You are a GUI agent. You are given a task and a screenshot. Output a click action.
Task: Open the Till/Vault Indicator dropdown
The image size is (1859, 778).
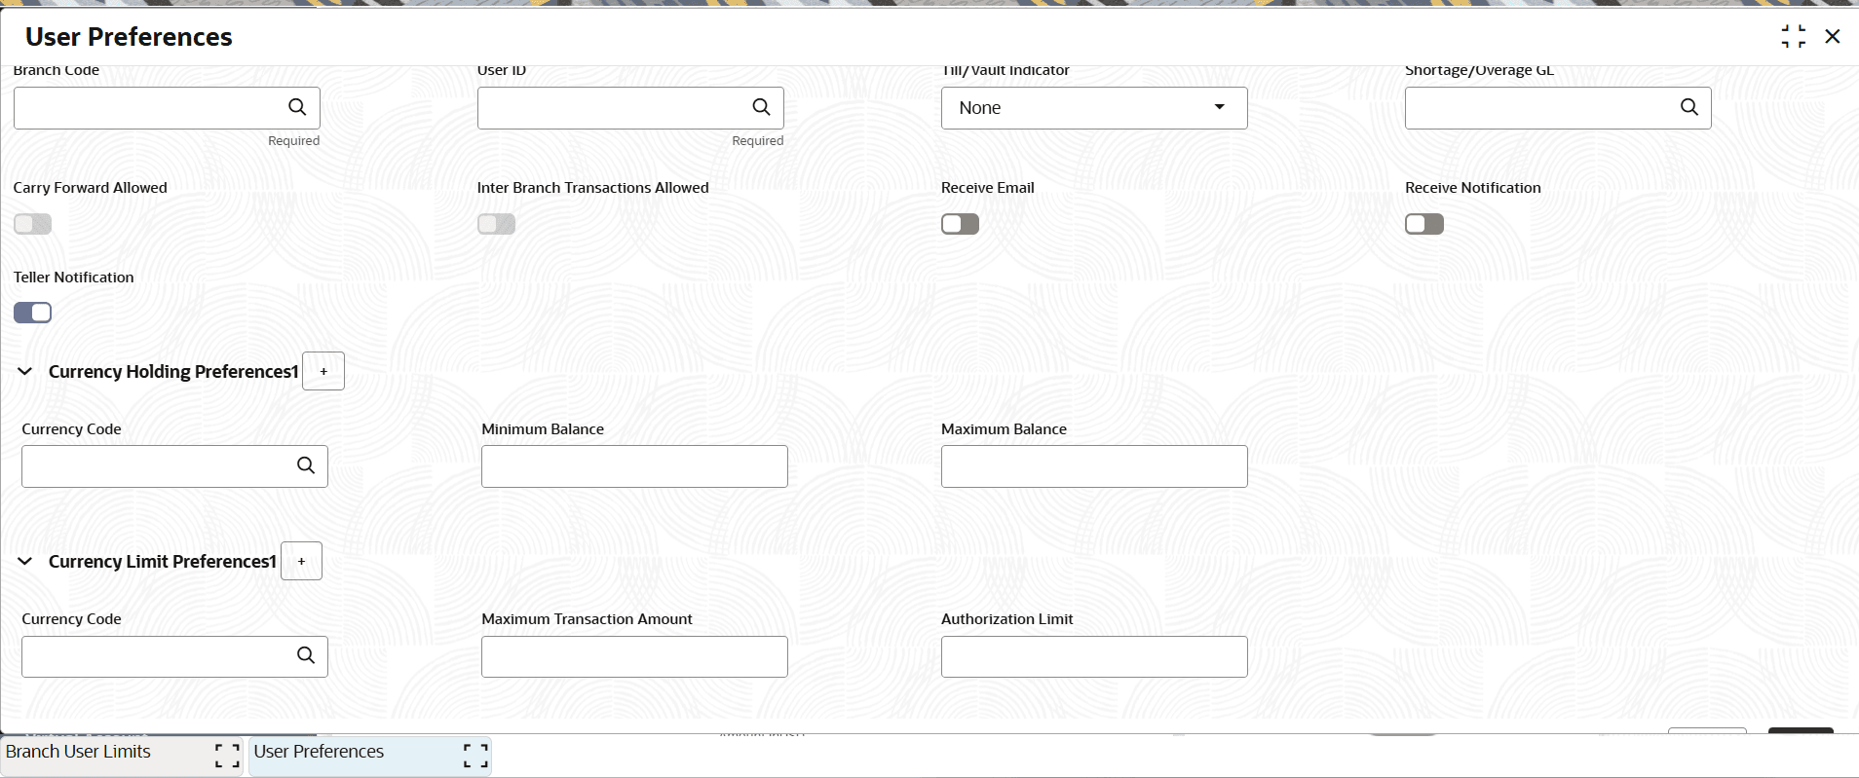(x=1093, y=107)
